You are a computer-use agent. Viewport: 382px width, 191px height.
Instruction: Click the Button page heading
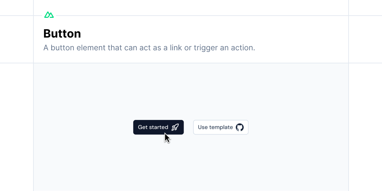tap(62, 33)
